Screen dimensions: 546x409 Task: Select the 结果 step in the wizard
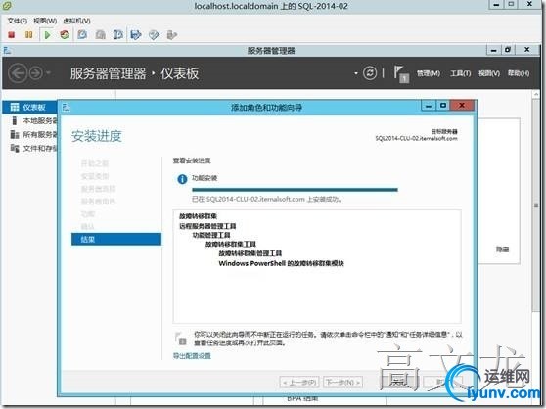pyautogui.click(x=116, y=239)
